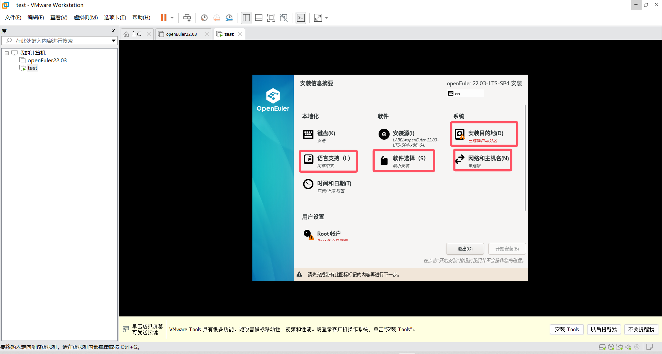Open 安装目的地(D) installation destination
This screenshot has width=662, height=354.
click(x=479, y=136)
